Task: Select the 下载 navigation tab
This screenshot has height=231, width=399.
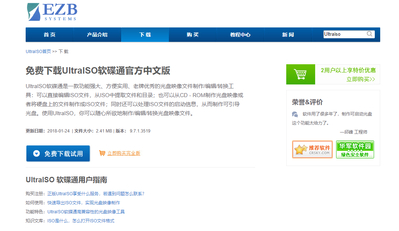Action: (x=145, y=35)
